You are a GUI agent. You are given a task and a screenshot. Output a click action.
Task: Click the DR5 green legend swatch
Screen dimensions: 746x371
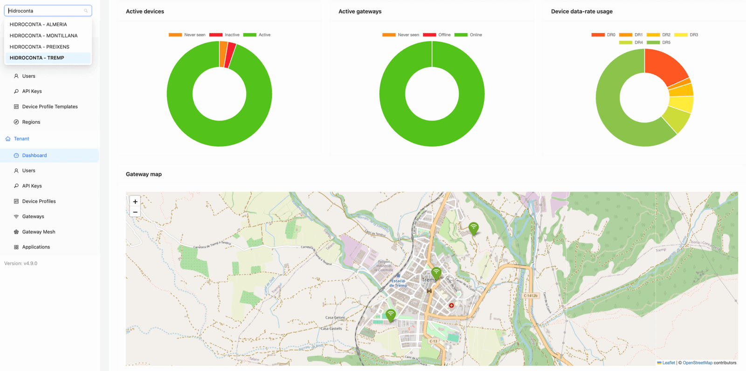(653, 42)
